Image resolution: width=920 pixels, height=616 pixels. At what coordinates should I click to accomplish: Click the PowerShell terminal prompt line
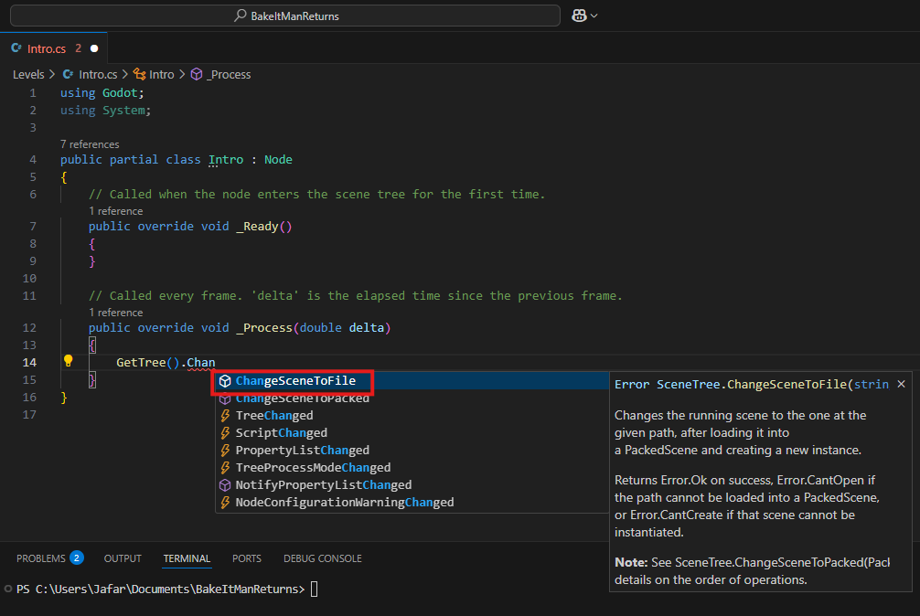(x=160, y=589)
